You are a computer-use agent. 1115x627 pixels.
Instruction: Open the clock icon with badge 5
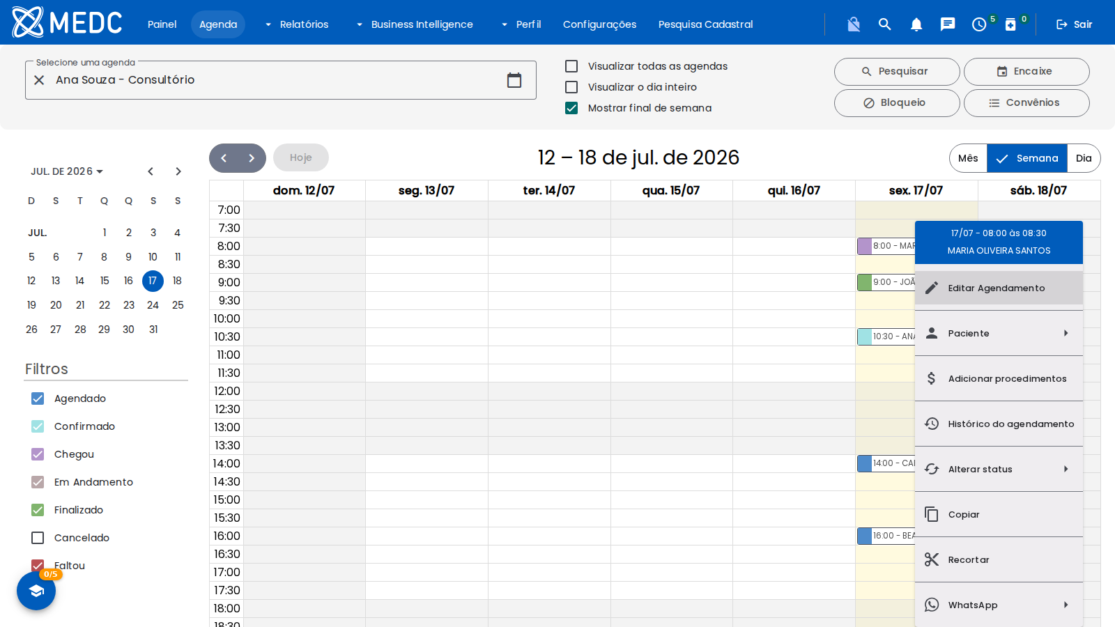pyautogui.click(x=979, y=24)
